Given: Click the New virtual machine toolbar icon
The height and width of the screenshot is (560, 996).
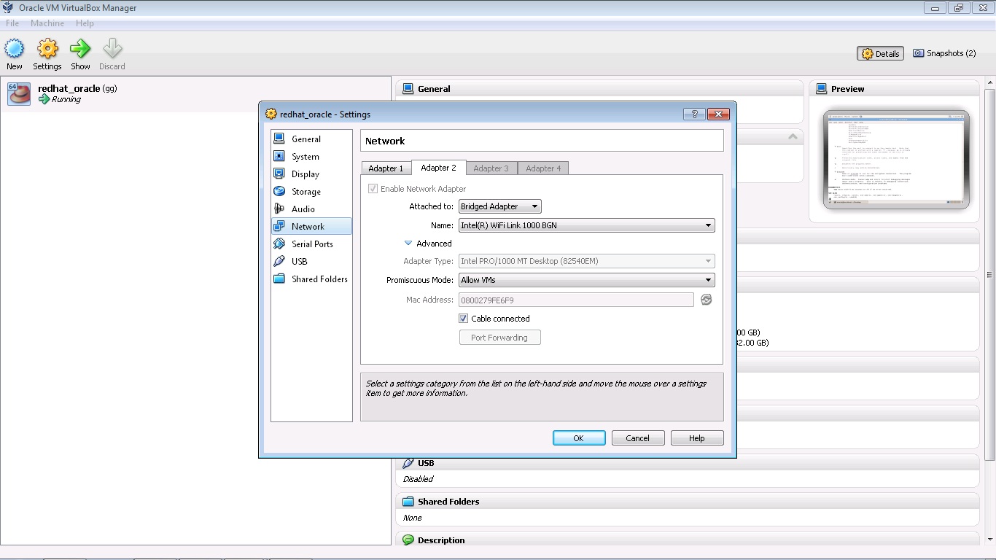Looking at the screenshot, I should coord(15,49).
